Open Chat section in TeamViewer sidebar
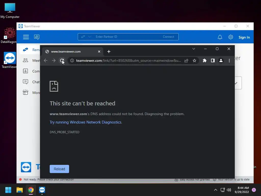 (31, 82)
